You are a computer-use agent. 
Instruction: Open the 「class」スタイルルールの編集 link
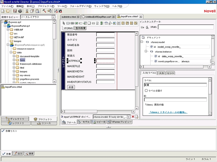[168, 112]
